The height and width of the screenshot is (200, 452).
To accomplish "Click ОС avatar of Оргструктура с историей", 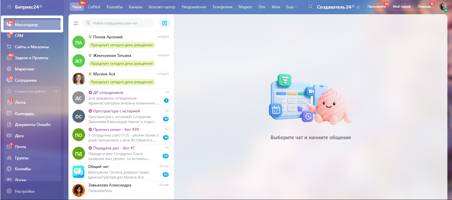I will pos(78,116).
